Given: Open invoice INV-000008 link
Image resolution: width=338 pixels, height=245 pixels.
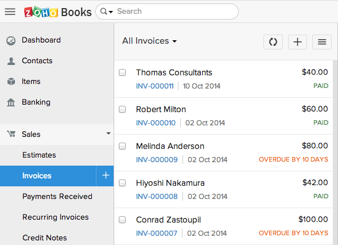Looking at the screenshot, I should click(157, 197).
